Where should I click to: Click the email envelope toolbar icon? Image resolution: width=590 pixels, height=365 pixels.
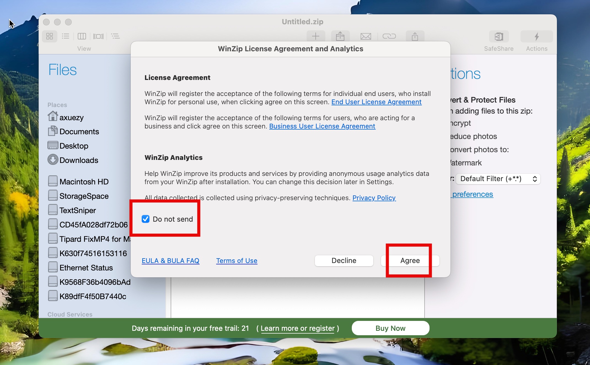tap(366, 36)
